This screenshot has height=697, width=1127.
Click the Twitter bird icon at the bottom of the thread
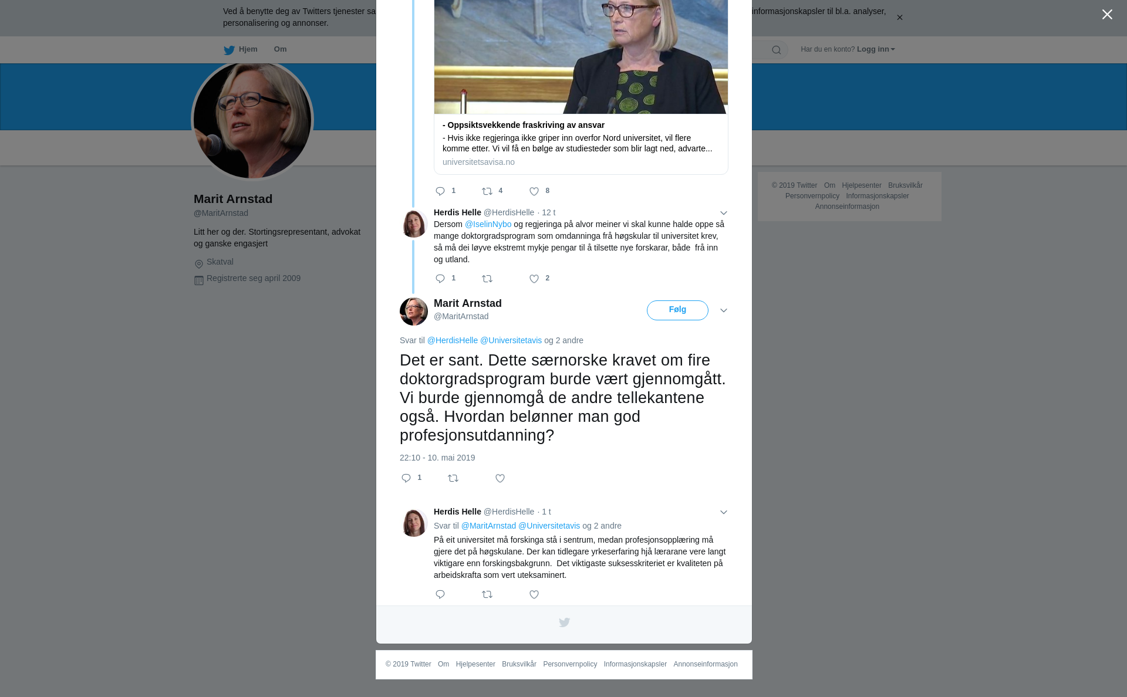pyautogui.click(x=564, y=622)
